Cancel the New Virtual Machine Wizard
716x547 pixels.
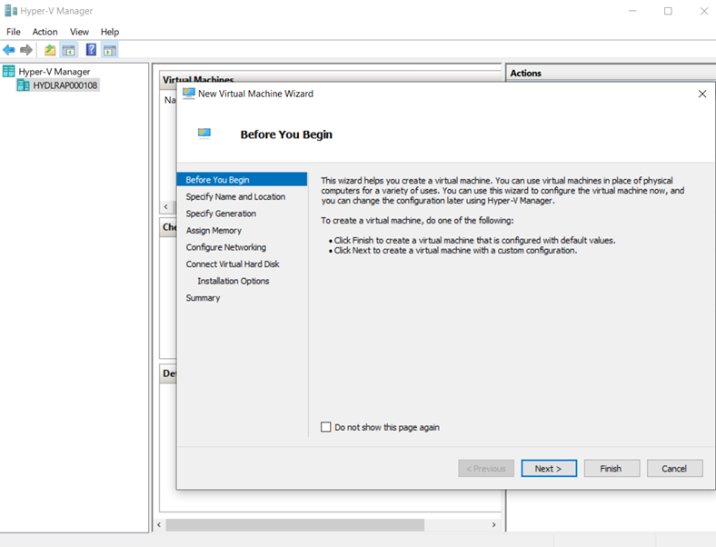674,468
